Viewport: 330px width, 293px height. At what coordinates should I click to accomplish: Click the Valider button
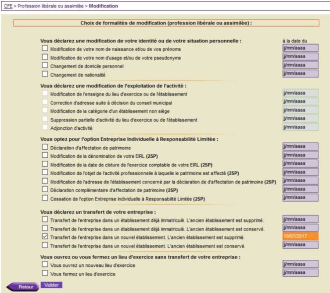pos(51,285)
